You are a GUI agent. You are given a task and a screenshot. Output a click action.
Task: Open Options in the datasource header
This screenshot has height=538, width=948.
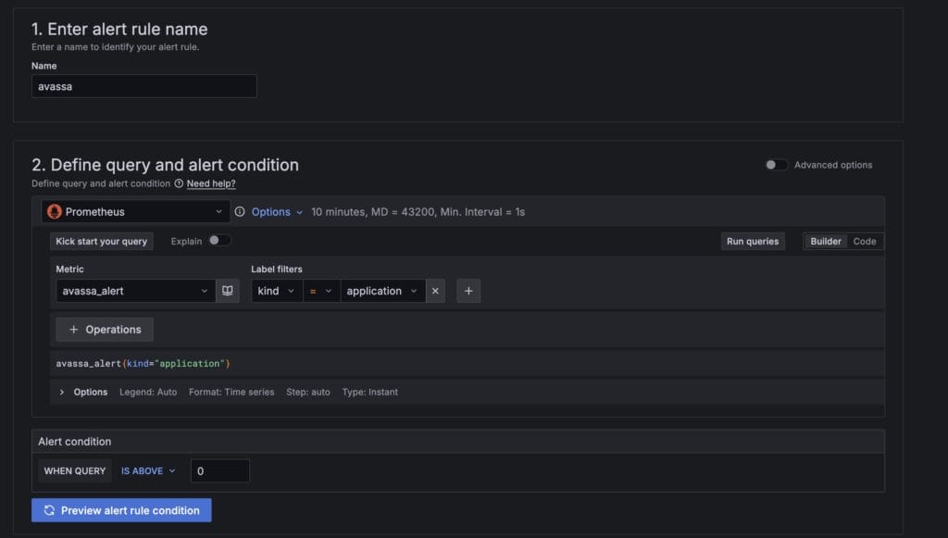pos(273,211)
